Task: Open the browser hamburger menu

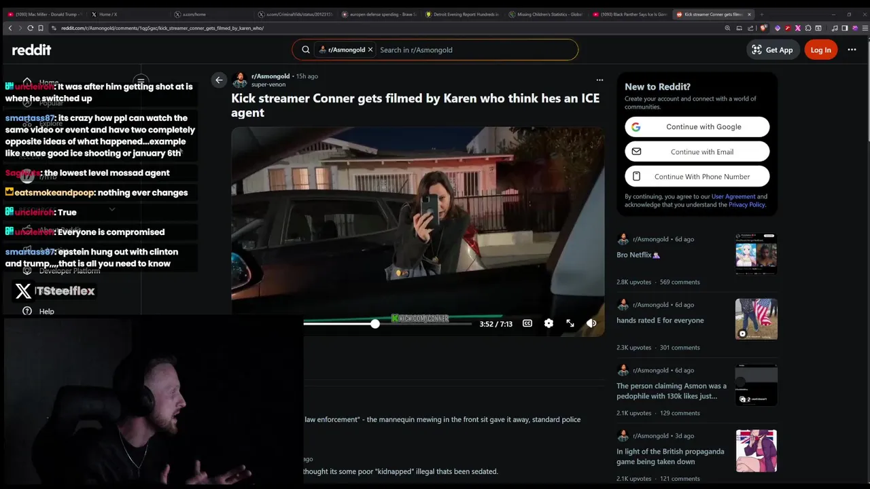Action: (x=865, y=28)
